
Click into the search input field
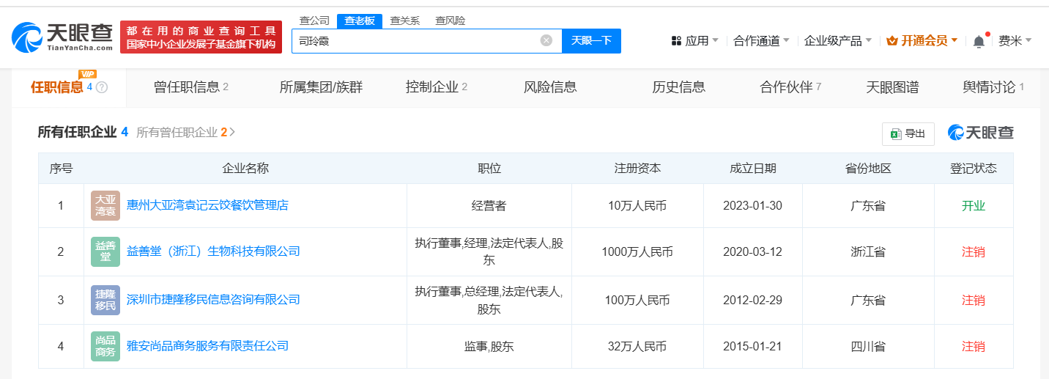click(414, 40)
